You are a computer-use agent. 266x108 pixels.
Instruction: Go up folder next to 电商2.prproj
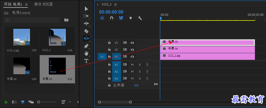tap(6, 13)
